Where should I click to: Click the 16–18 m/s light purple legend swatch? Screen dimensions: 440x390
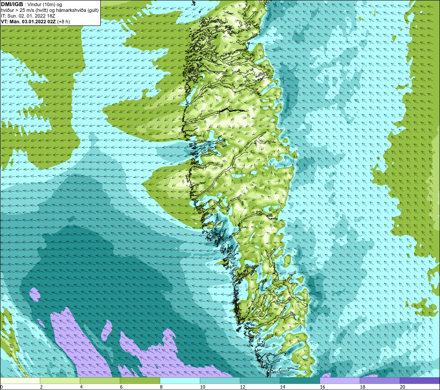[x=340, y=381]
